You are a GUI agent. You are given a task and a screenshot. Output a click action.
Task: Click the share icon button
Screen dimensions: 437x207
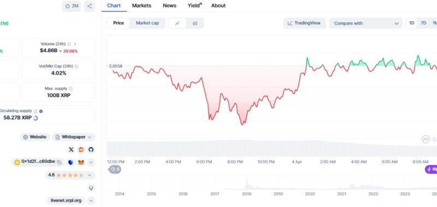tap(89, 6)
